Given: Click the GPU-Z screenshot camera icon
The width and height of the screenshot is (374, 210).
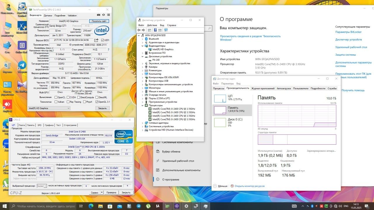Looking at the screenshot, I should pos(98,15).
